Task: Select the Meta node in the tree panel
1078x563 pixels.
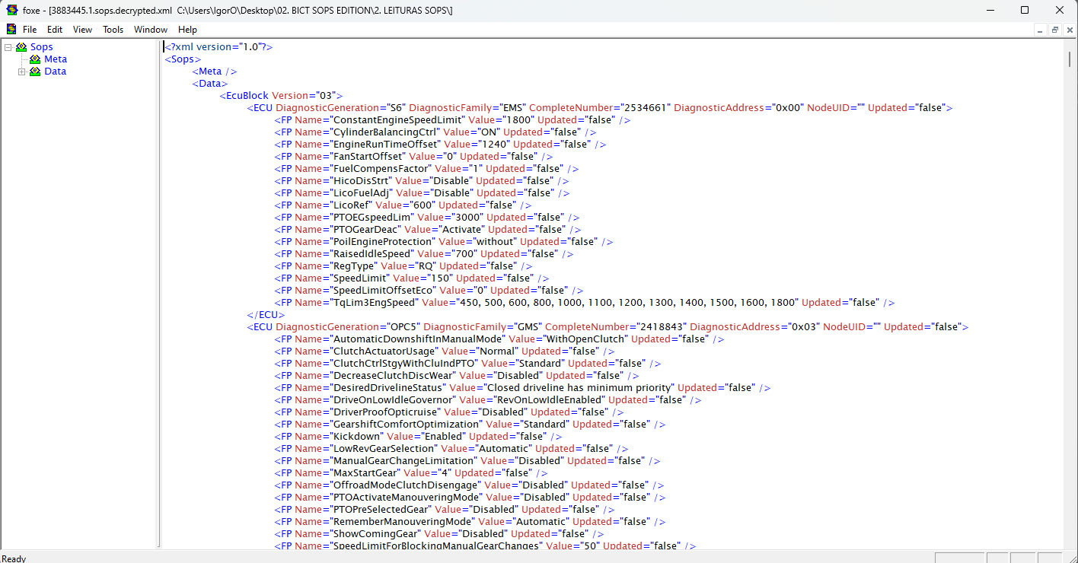Action: coord(55,59)
